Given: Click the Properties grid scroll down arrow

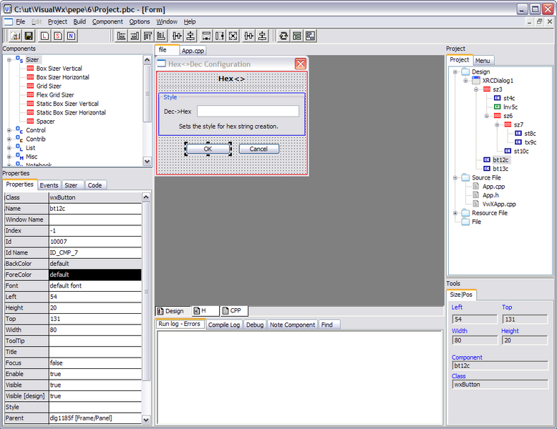Looking at the screenshot, I should (x=146, y=420).
